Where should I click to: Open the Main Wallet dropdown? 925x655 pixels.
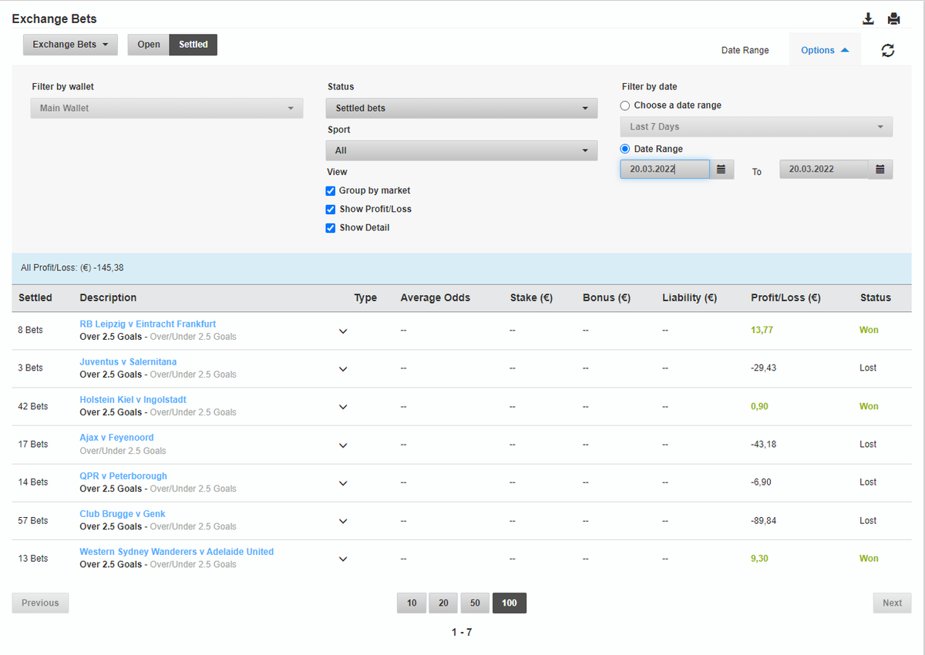pos(166,109)
